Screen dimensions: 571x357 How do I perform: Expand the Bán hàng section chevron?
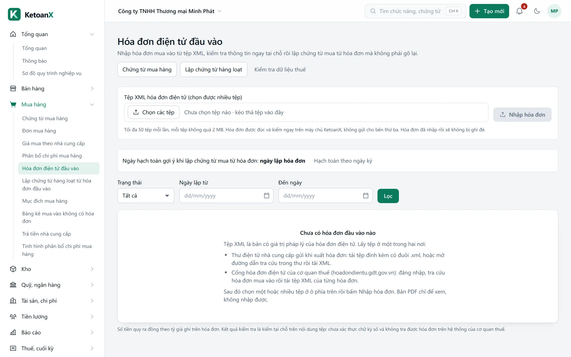[92, 89]
